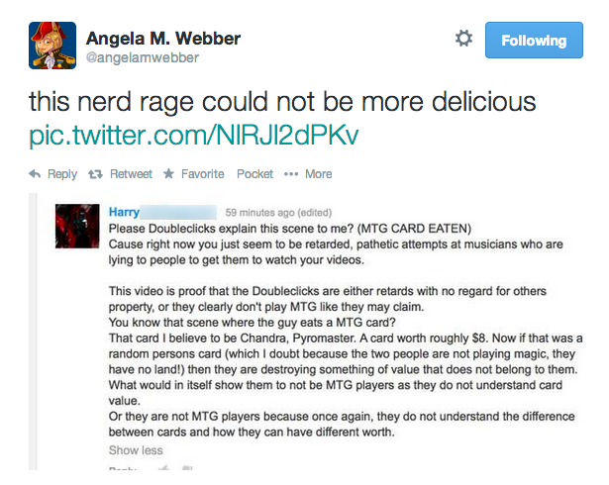The width and height of the screenshot is (609, 485).
Task: Open the @angelamwebber handle
Action: click(143, 57)
